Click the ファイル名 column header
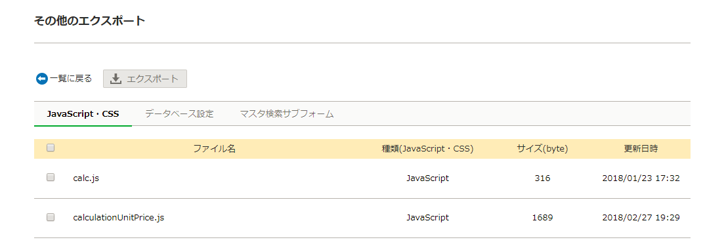This screenshot has height=246, width=724. pyautogui.click(x=214, y=149)
